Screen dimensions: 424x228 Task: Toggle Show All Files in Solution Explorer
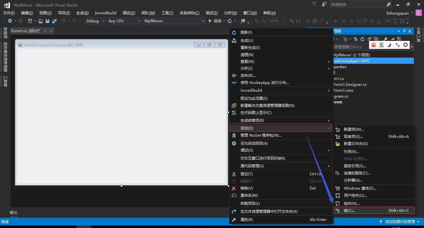376,39
